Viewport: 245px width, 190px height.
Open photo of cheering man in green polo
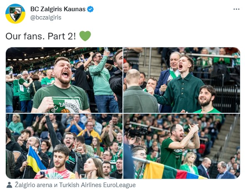point(181,80)
